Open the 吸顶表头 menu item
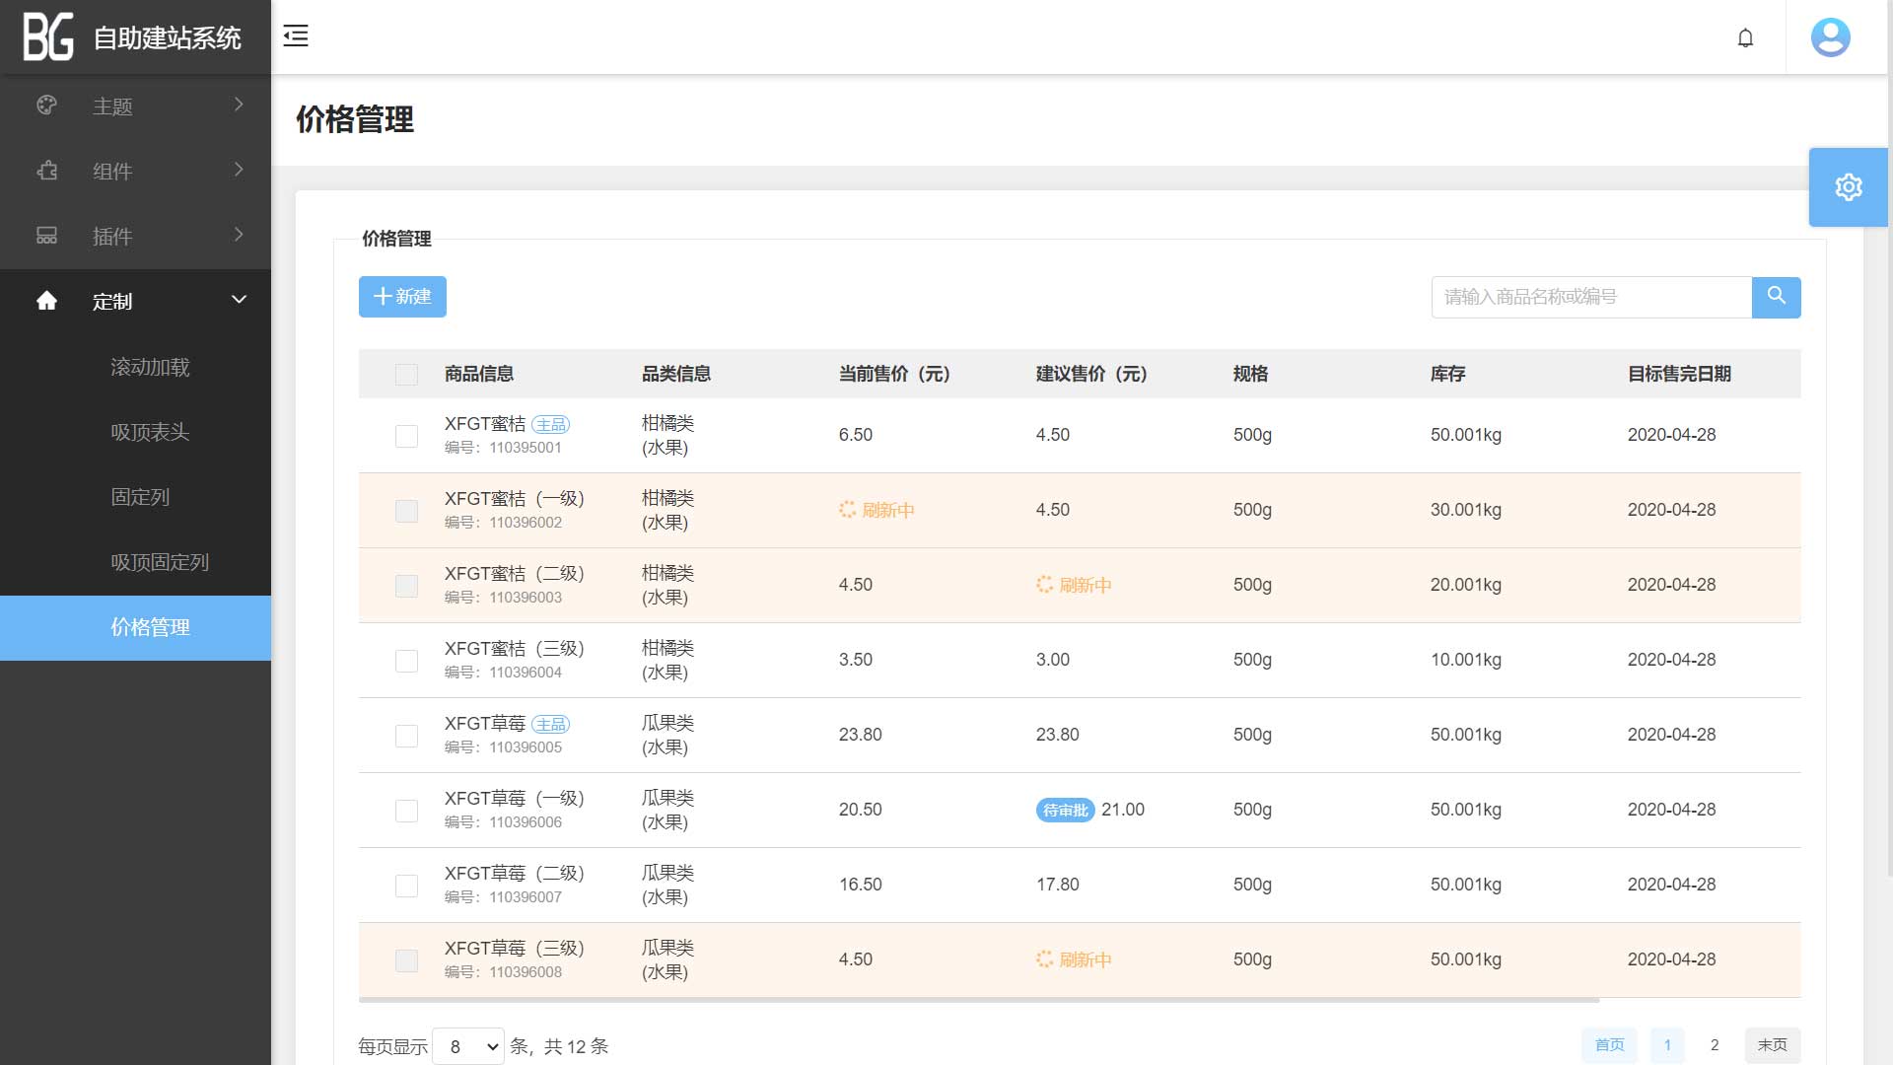This screenshot has height=1065, width=1893. [x=150, y=432]
